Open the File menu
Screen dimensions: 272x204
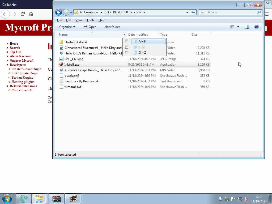(59, 20)
